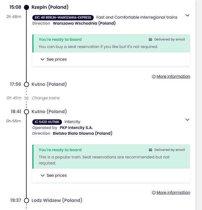Expand IC 5420 Hutnik train details chevron
This screenshot has height=210, width=202.
187,120
